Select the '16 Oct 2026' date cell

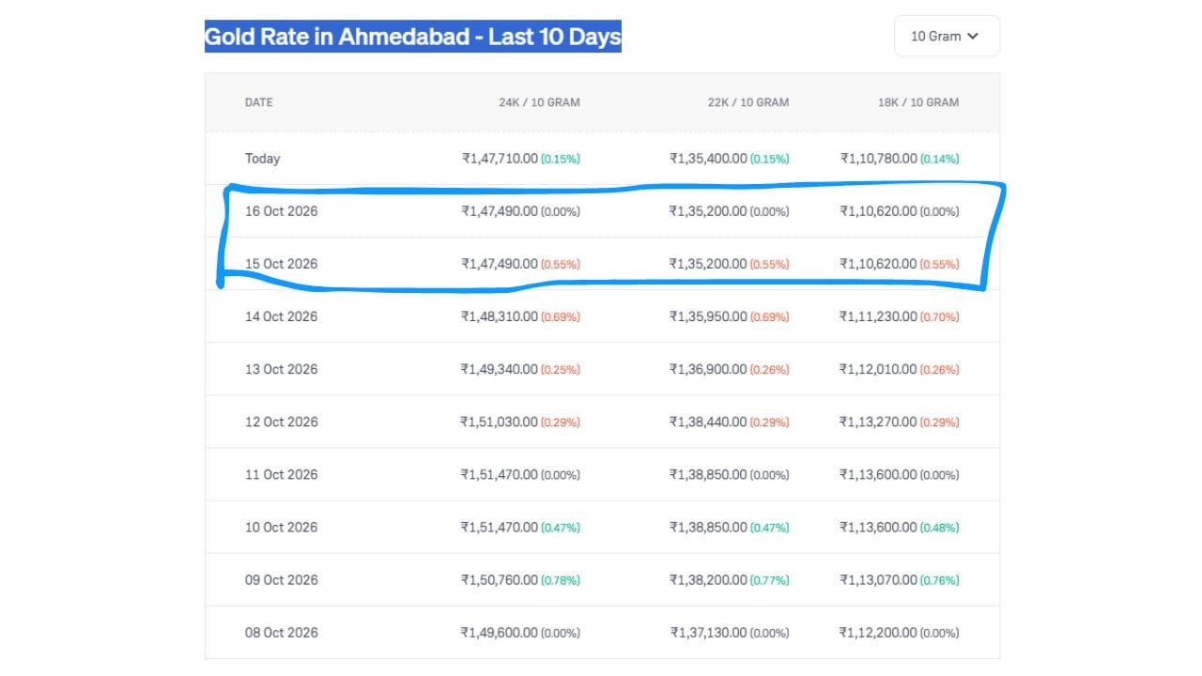282,211
